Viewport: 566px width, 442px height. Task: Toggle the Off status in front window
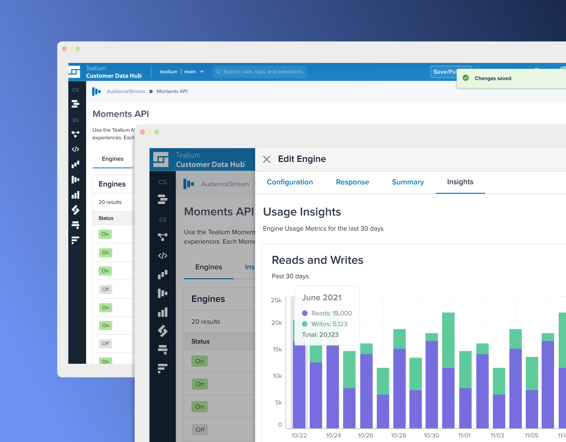tap(200, 430)
